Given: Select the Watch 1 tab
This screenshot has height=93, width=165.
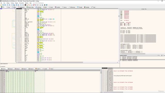Looking at the screenshot, I should [x=38, y=69].
